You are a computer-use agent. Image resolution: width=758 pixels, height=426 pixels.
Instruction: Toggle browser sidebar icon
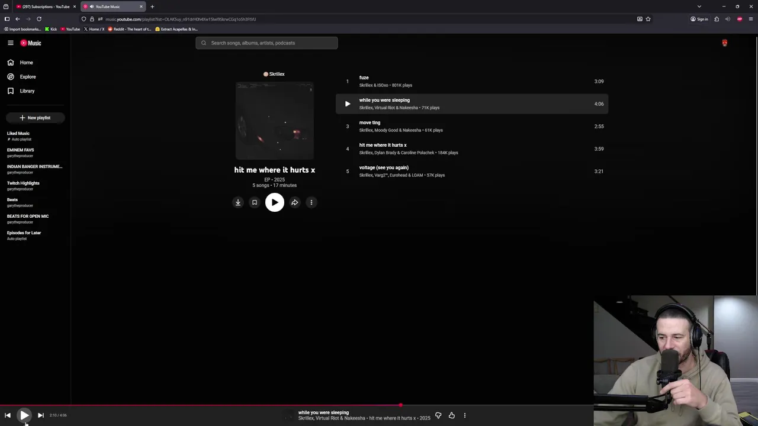click(x=7, y=19)
